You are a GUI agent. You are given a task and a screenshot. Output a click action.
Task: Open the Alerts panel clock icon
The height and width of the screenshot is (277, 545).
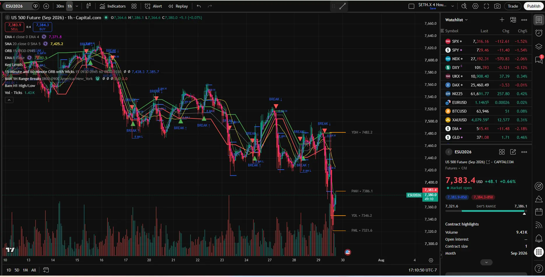pos(539,33)
